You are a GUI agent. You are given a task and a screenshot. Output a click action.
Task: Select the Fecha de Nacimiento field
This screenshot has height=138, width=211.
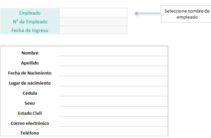point(113,71)
